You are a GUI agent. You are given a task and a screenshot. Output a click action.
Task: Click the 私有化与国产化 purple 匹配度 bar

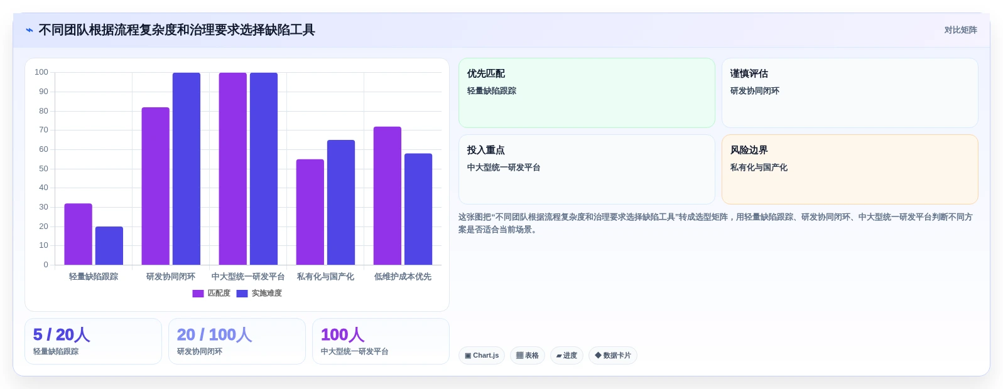point(310,212)
